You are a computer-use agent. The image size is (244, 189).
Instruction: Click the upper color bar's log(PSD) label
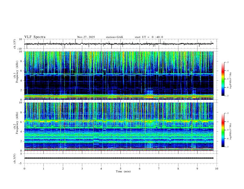pos(230,80)
